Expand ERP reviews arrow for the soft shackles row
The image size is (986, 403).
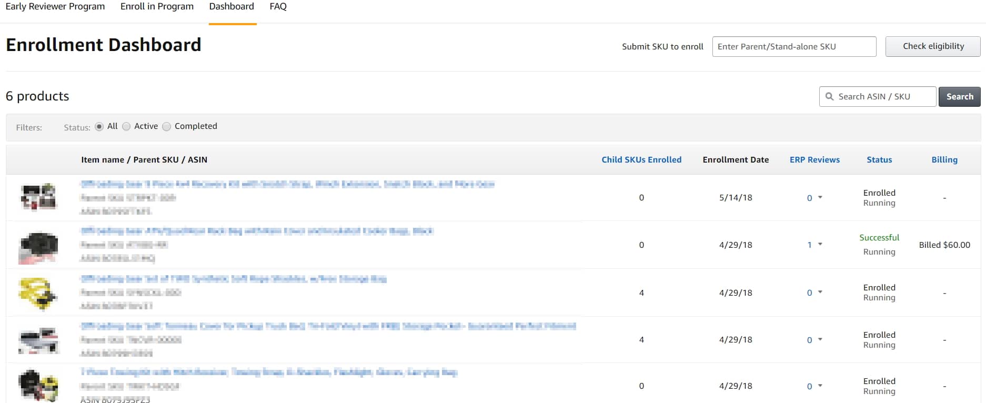[x=820, y=293]
